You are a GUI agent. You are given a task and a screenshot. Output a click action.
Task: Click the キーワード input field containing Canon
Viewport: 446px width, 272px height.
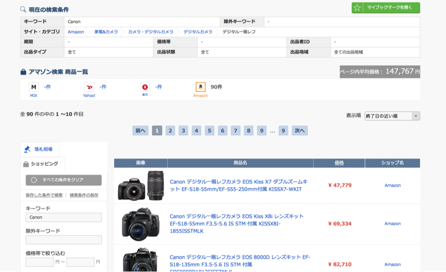click(x=64, y=217)
